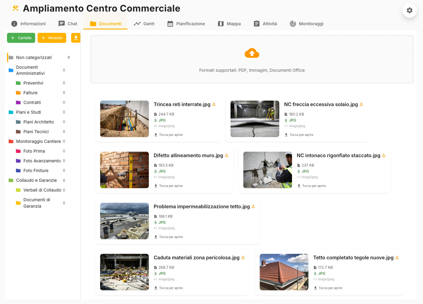Click the thumbnail of Problema impermeabilizzazione tetto.jpg

[x=124, y=221]
